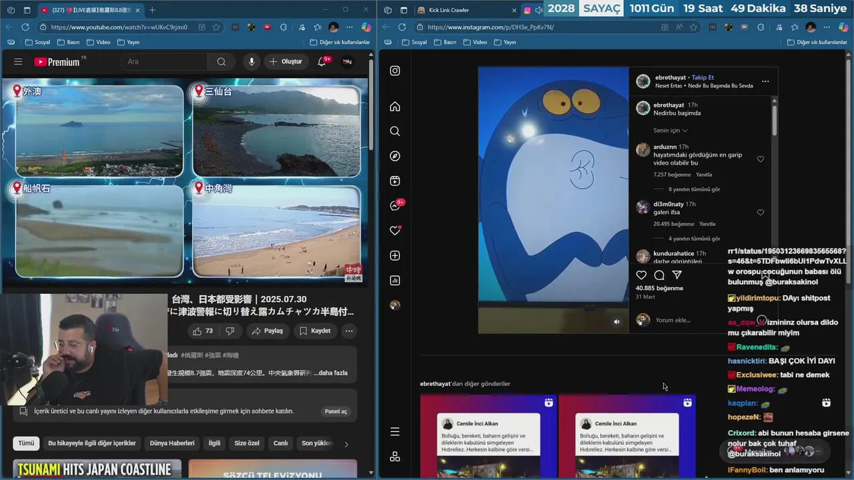Save the video with Kaydet
This screenshot has height=480, width=854.
pyautogui.click(x=315, y=331)
